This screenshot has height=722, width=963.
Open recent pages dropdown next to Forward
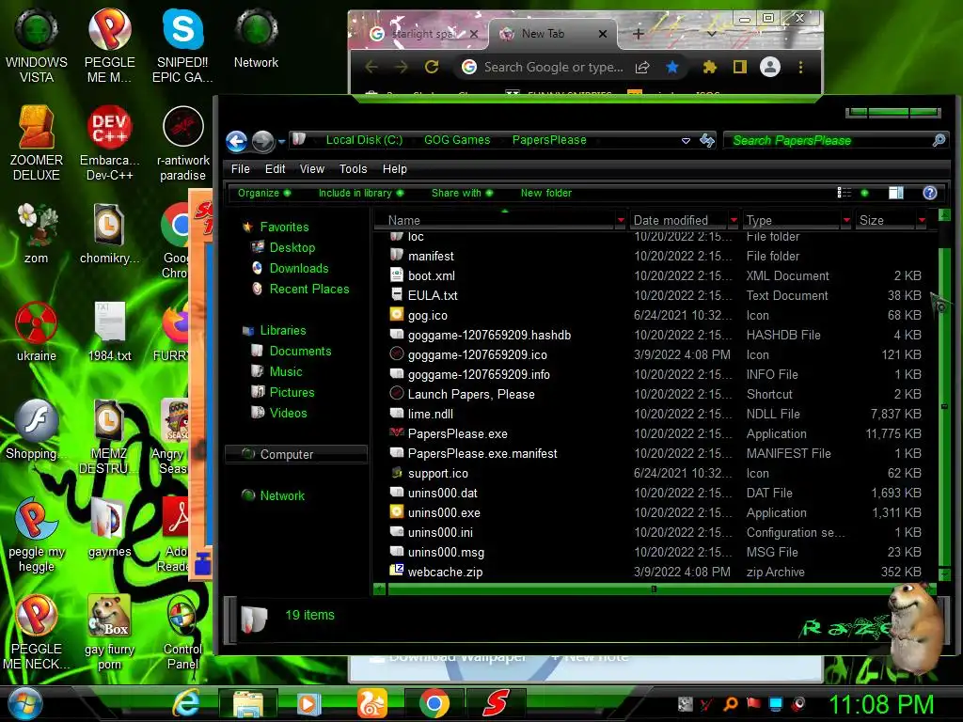(281, 142)
